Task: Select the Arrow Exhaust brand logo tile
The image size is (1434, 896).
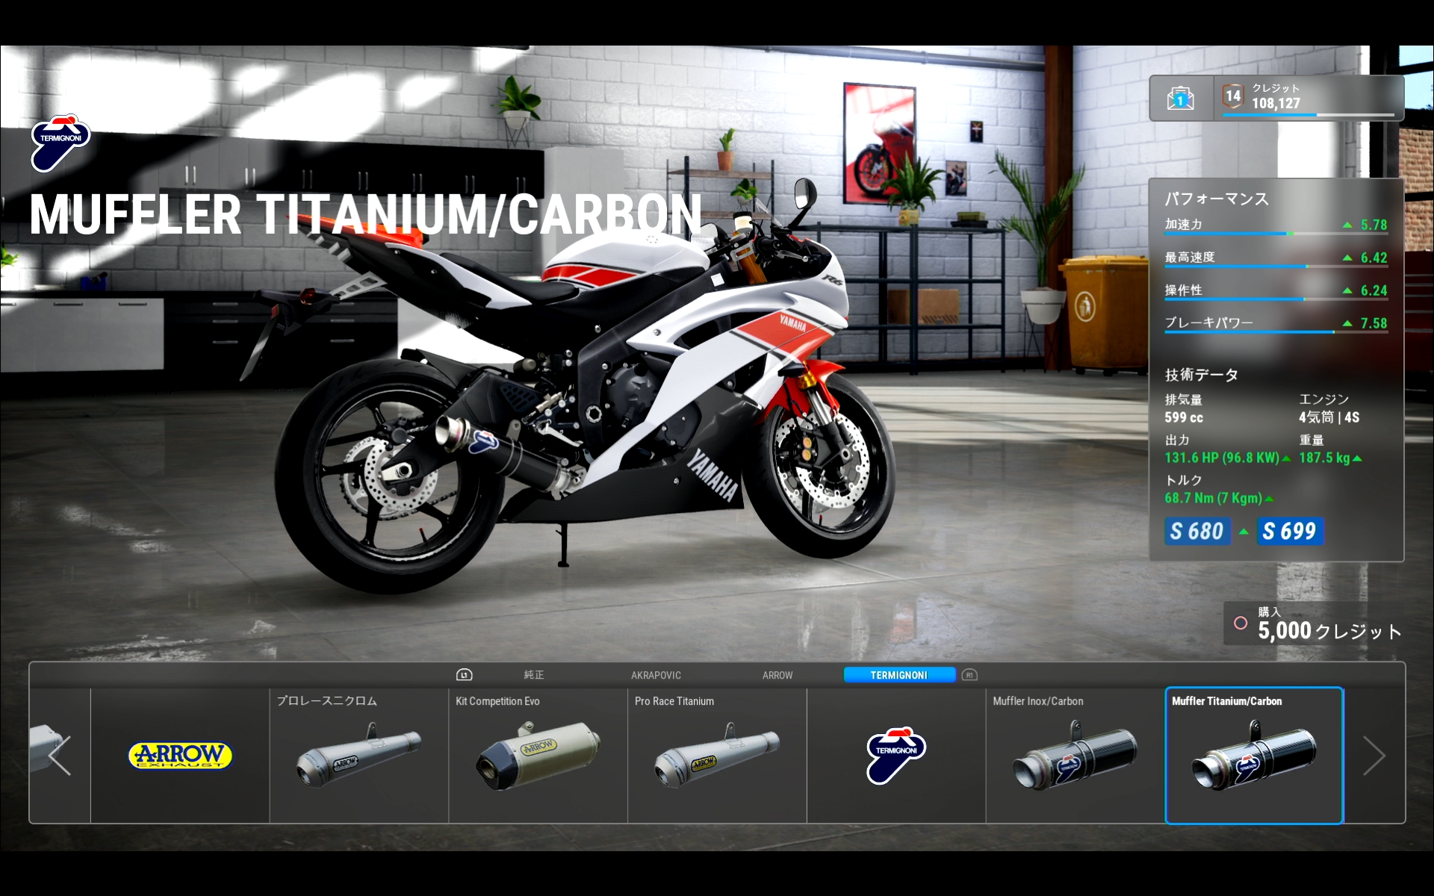Action: 180,756
